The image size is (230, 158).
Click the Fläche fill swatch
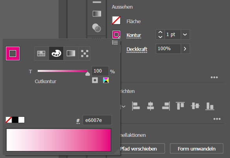pyautogui.click(x=116, y=20)
